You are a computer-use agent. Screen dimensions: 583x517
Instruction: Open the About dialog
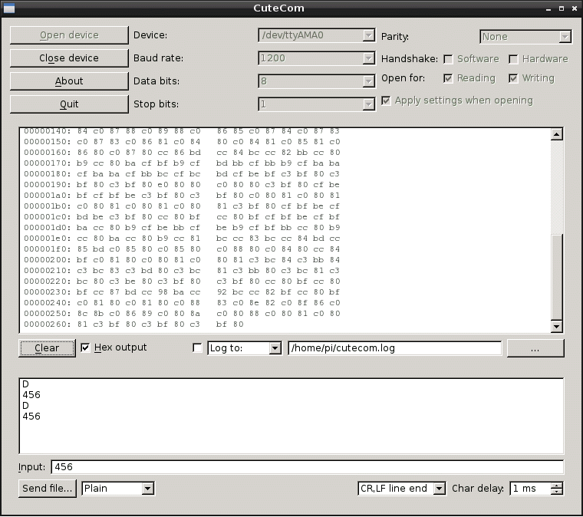coord(69,81)
